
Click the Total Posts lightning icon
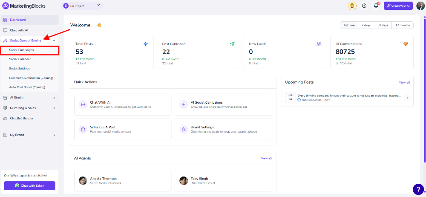tap(146, 44)
